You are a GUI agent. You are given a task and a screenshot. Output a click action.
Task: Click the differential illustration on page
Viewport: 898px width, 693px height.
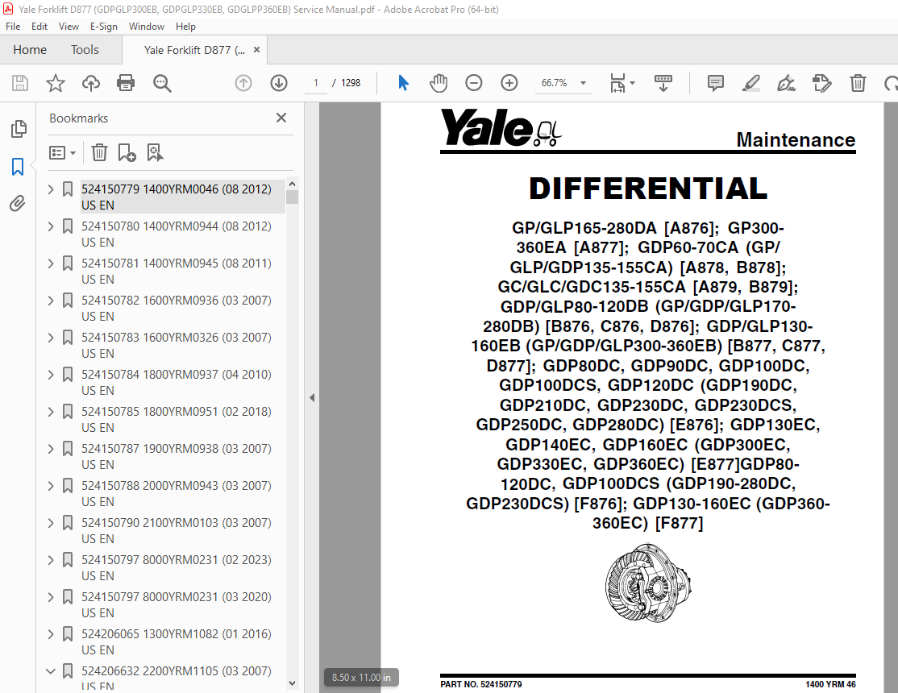click(648, 583)
